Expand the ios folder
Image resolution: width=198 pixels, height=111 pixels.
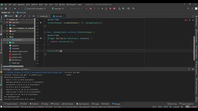[7, 34]
